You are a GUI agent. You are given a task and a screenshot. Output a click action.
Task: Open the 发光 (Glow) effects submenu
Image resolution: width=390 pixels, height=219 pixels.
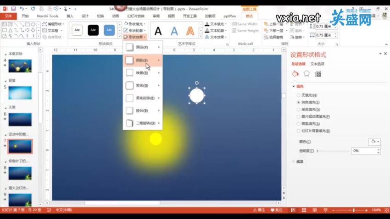(143, 85)
